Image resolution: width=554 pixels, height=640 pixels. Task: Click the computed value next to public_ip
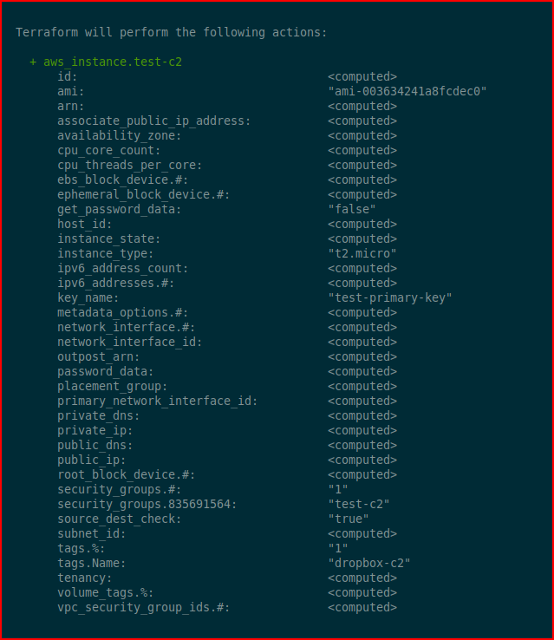[x=362, y=460]
